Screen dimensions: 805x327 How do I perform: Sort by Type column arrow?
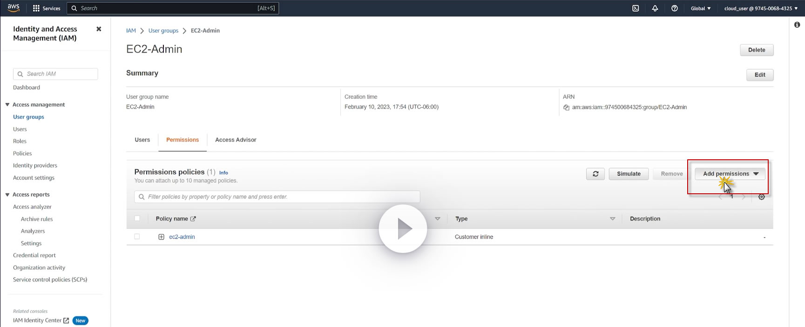[612, 219]
